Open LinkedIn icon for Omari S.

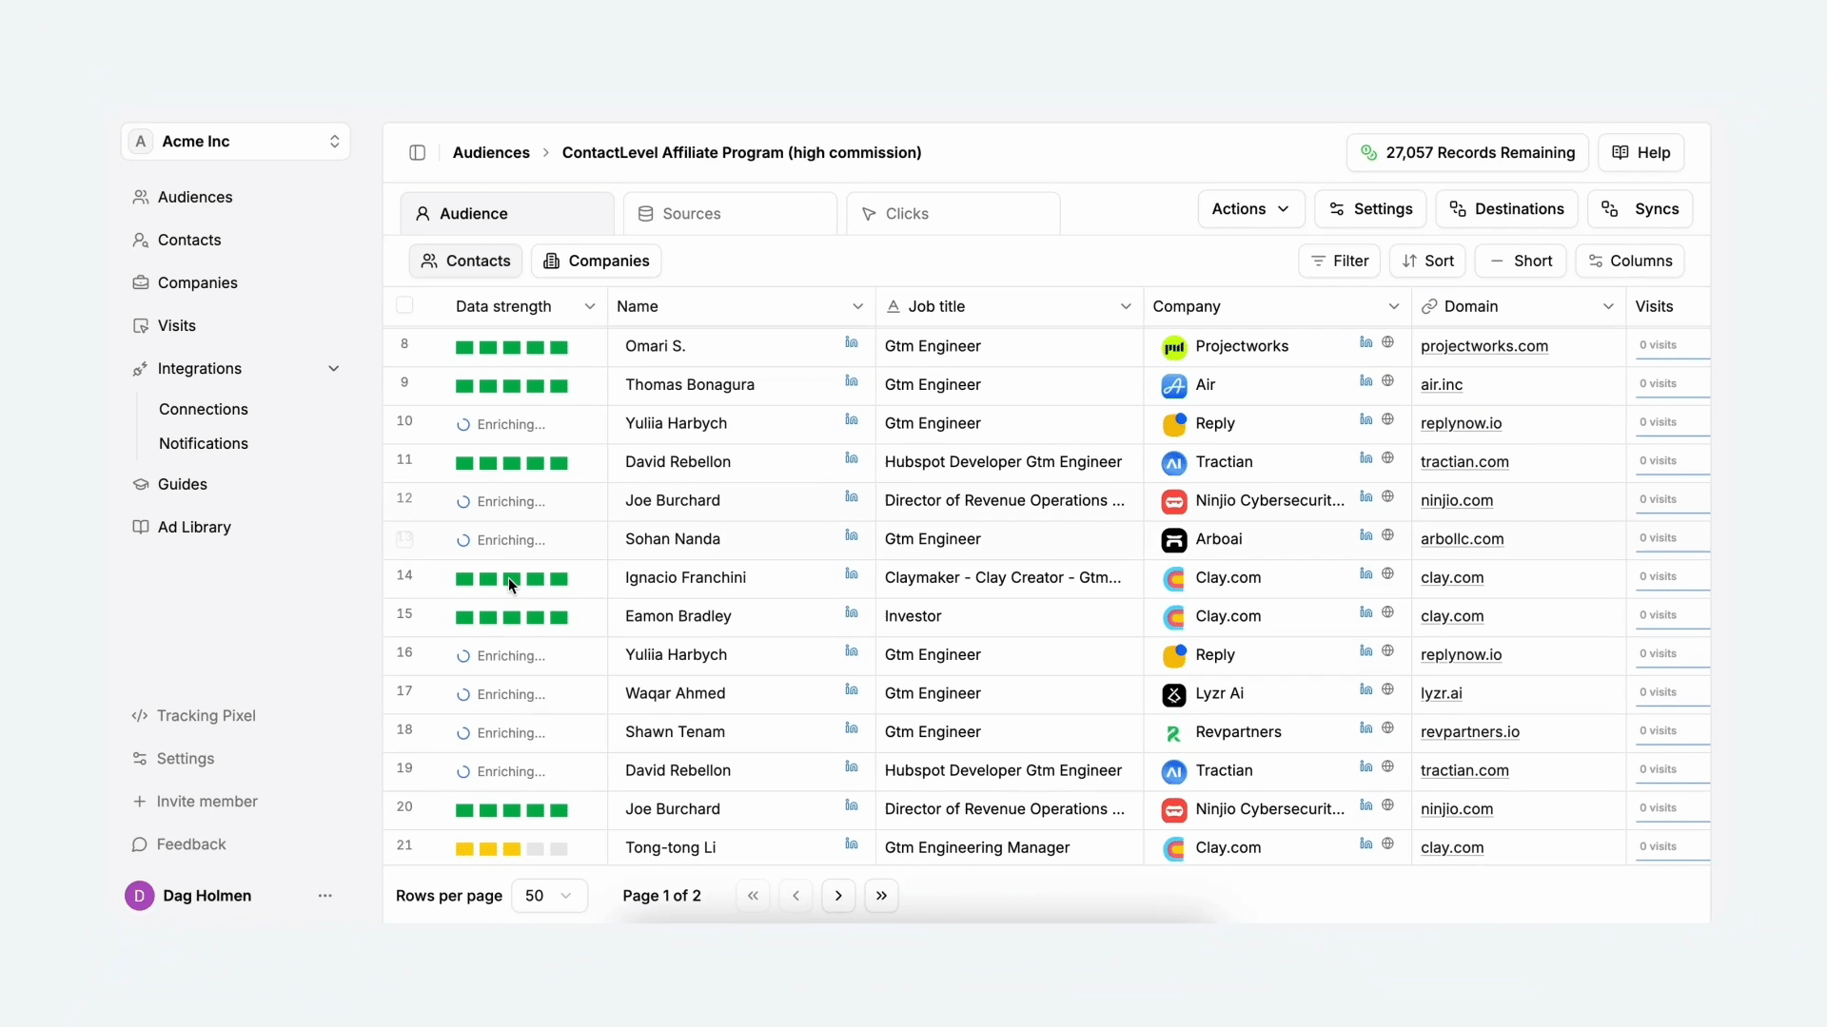[852, 342]
